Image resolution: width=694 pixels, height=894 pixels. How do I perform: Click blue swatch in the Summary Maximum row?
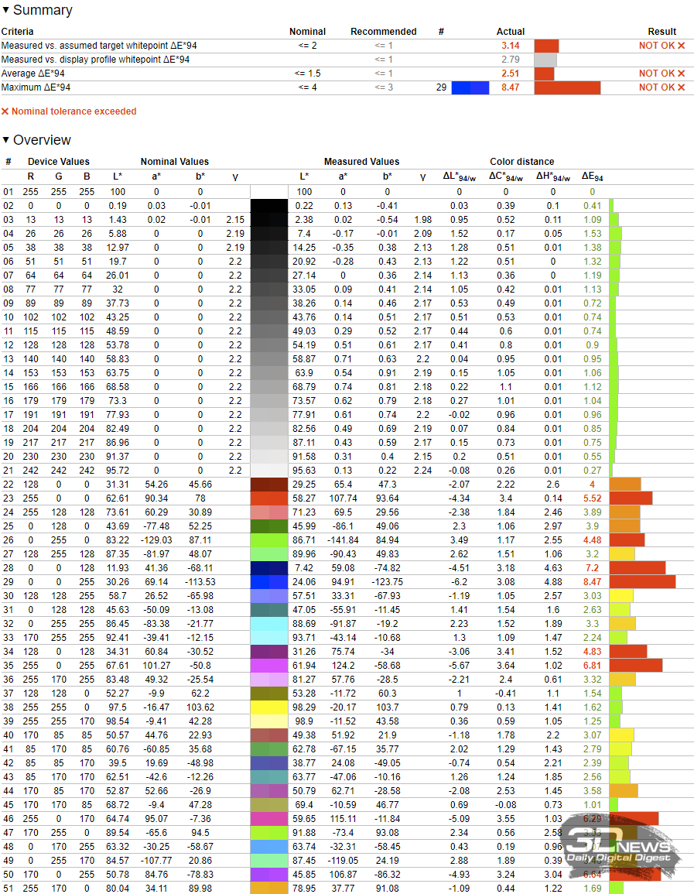coord(470,87)
